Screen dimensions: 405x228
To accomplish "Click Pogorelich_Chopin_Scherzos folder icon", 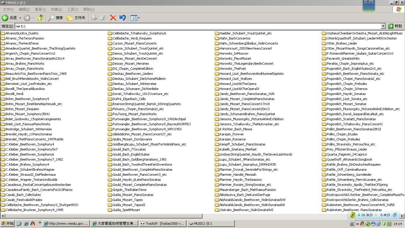I will click(324, 89).
